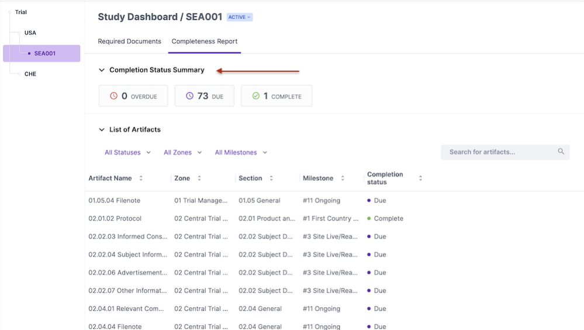Open 02.02.06 Advertisement... artifact

[x=128, y=273]
